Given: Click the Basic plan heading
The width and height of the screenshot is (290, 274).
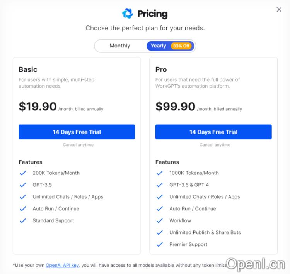Looking at the screenshot, I should click(28, 69).
